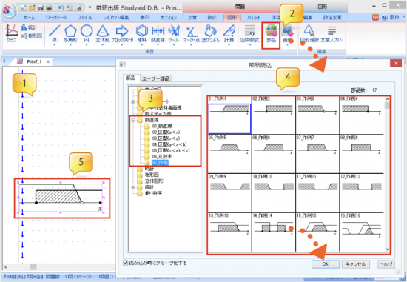Open the 図中数式 dropdown arrow

[x=249, y=45]
